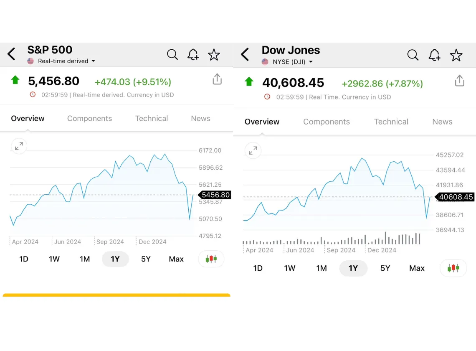Select the S&P 500 Overview tab
Screen dimensions: 476x351
point(28,119)
